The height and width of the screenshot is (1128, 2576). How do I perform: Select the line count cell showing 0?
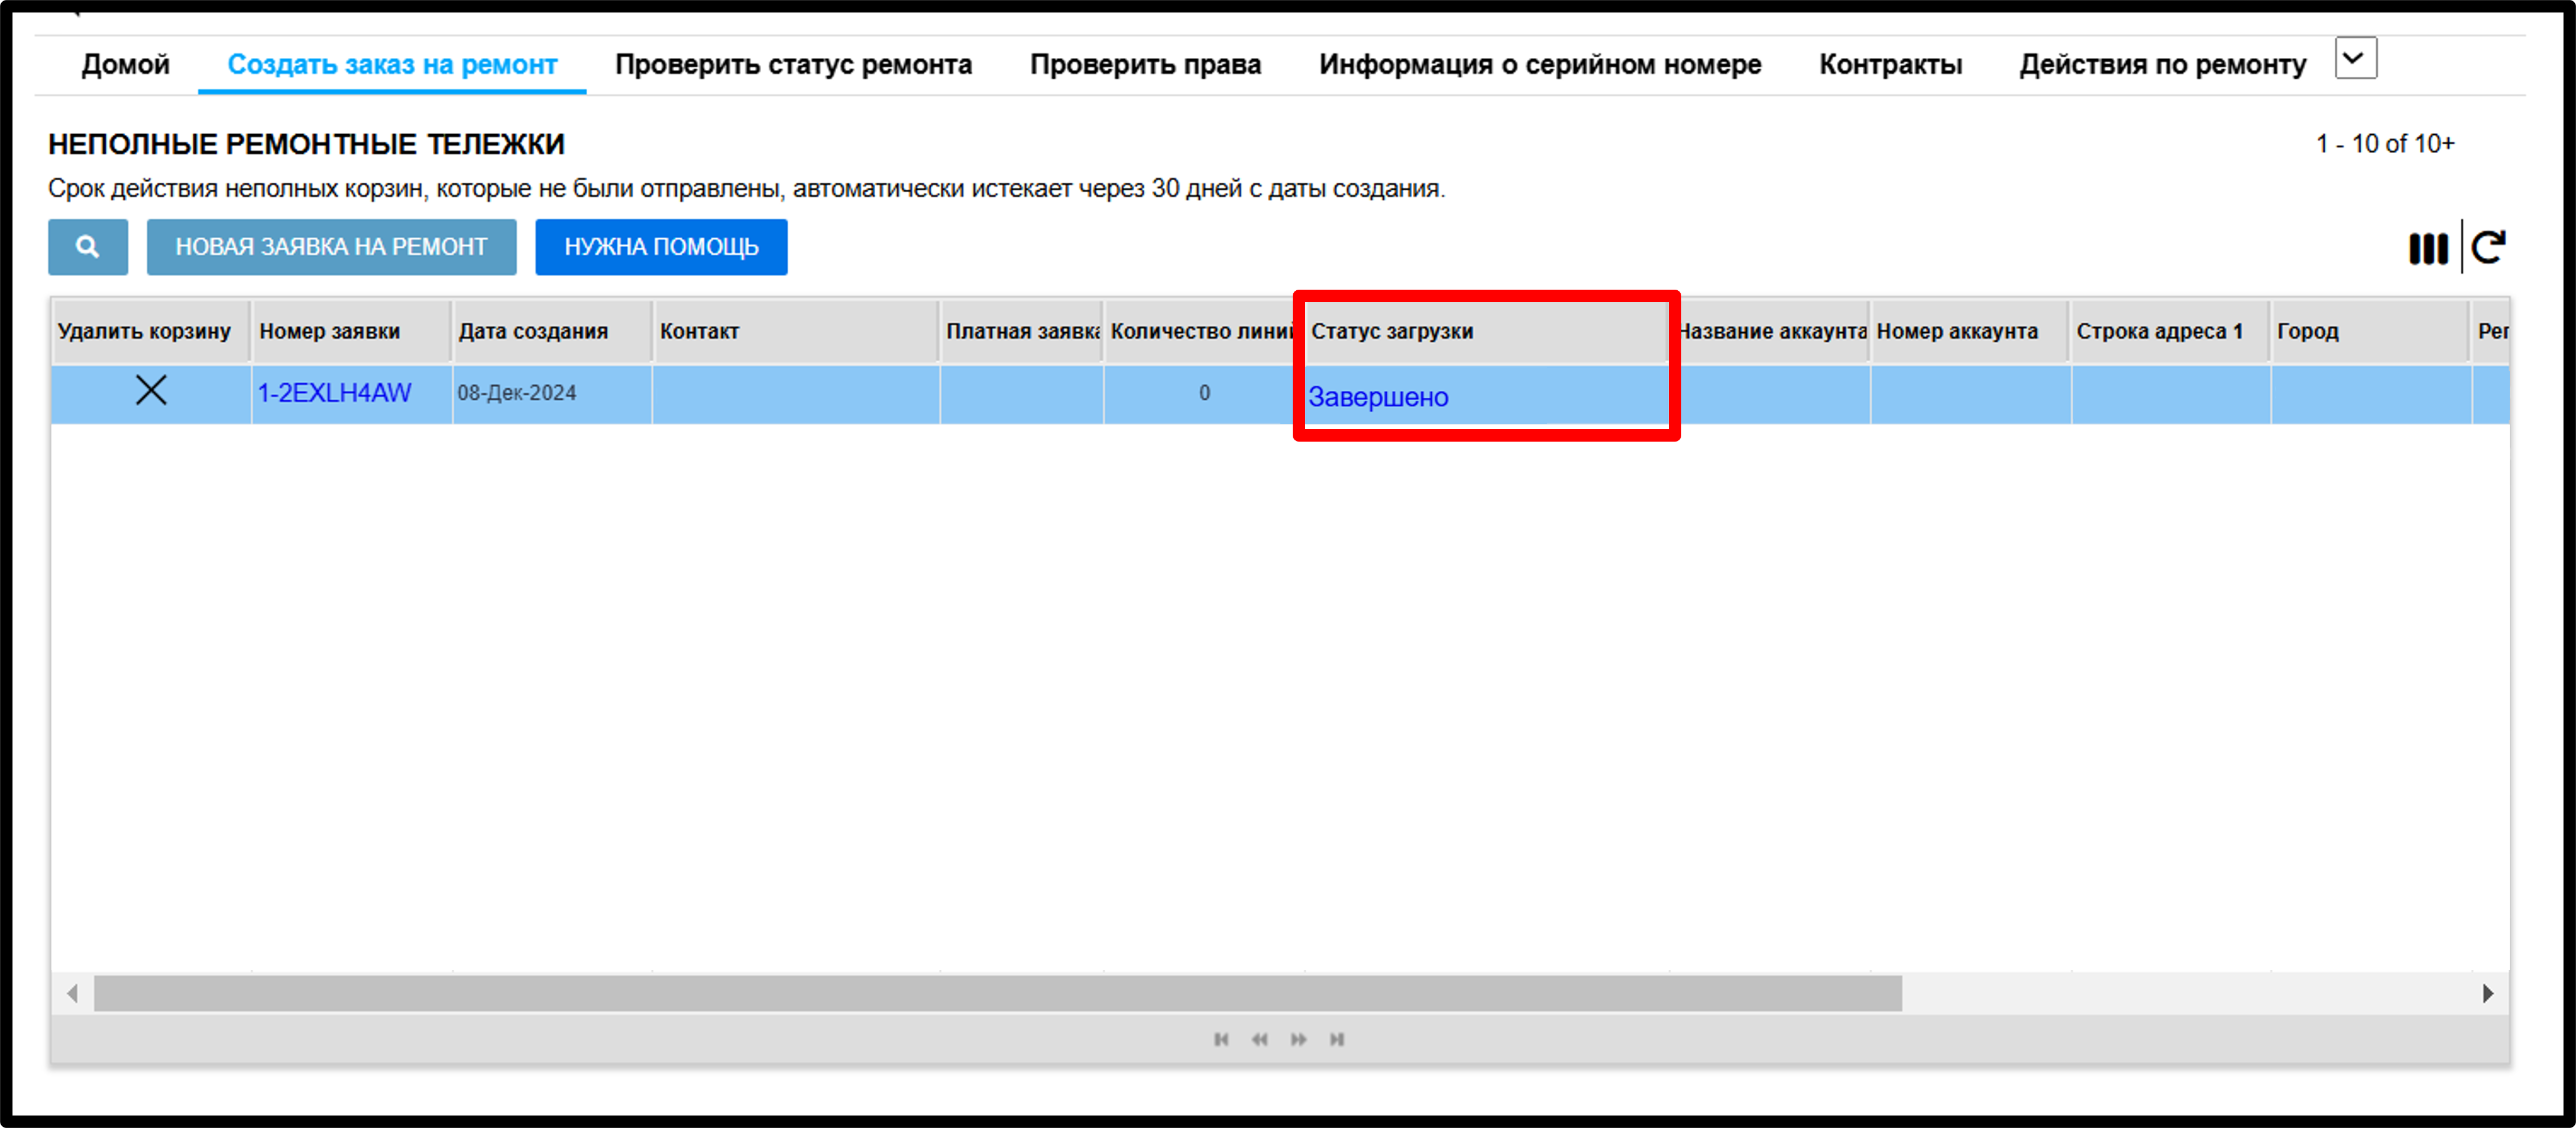pos(1204,394)
